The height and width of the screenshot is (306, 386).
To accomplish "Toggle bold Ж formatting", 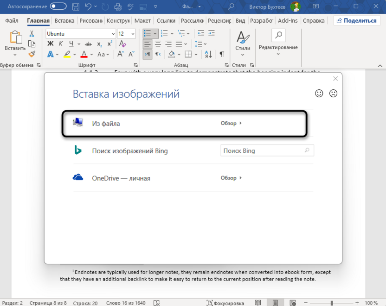I will tap(51, 44).
